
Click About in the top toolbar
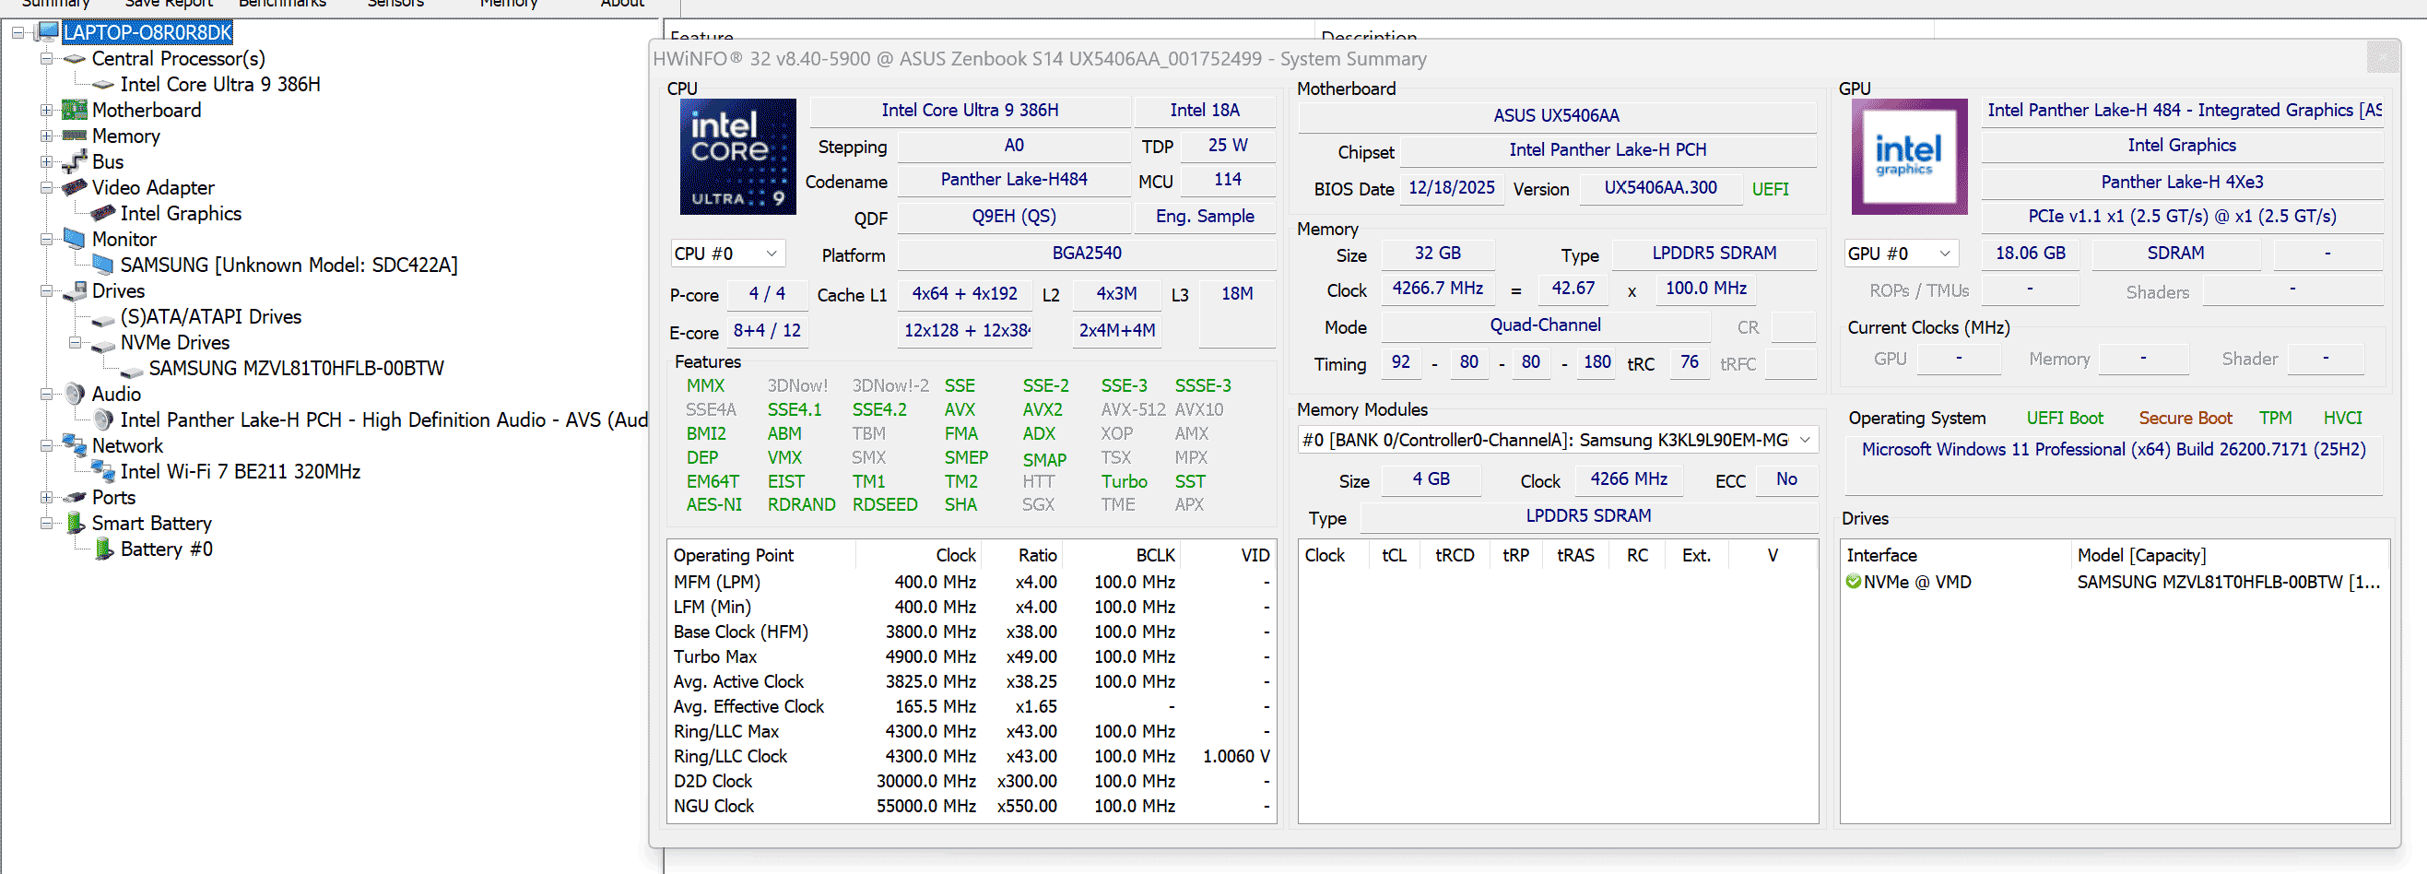(623, 4)
